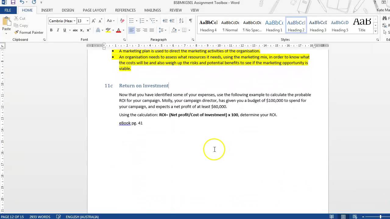Click the eBook pg. 41 text line
The image size is (390, 219).
click(x=131, y=123)
